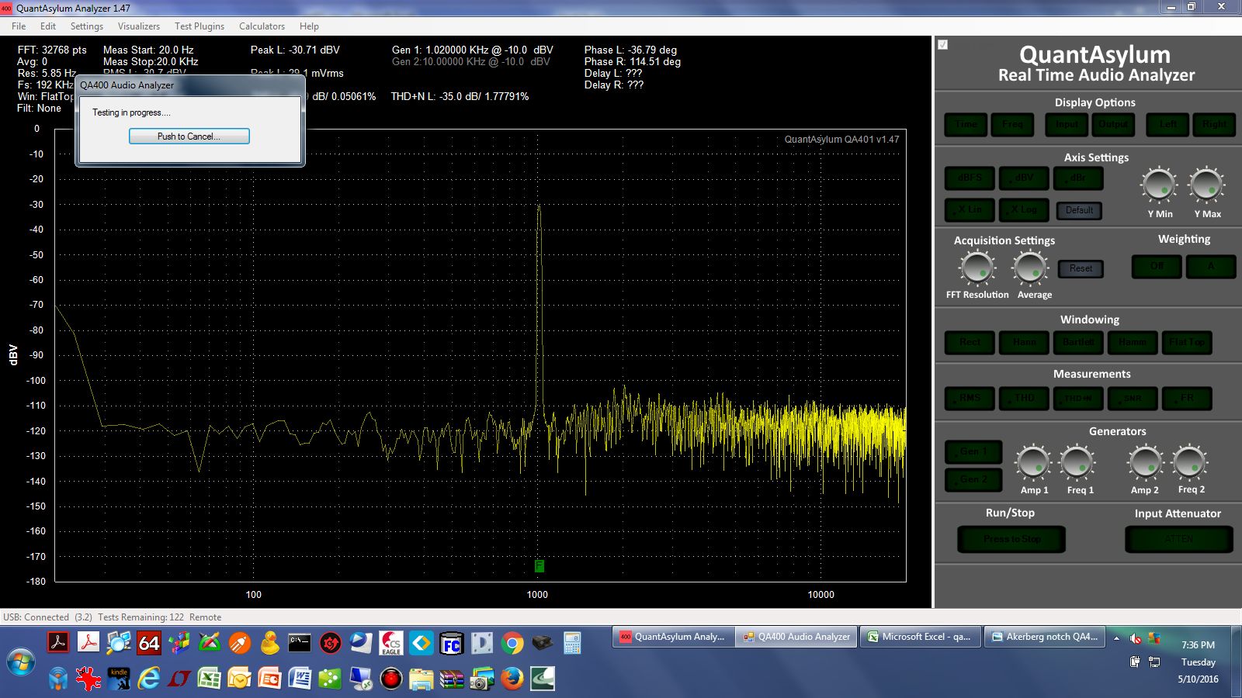The height and width of the screenshot is (698, 1242).
Task: Select the dBFS axis unit
Action: point(970,178)
